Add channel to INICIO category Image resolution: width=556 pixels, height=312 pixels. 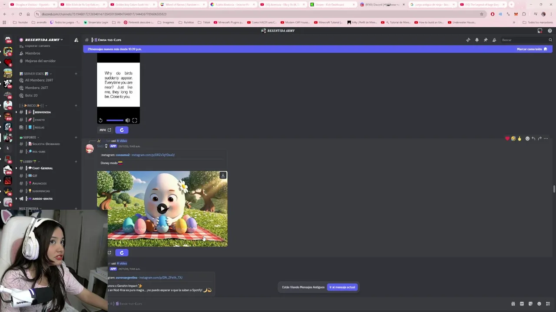point(76,105)
